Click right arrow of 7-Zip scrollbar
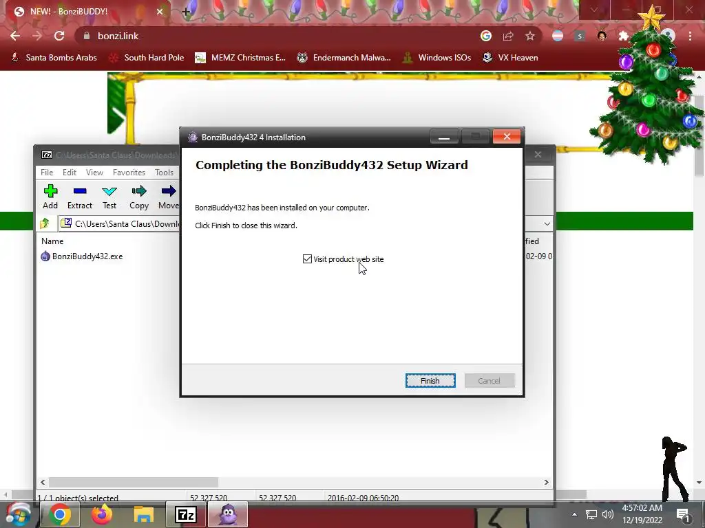 pyautogui.click(x=546, y=482)
